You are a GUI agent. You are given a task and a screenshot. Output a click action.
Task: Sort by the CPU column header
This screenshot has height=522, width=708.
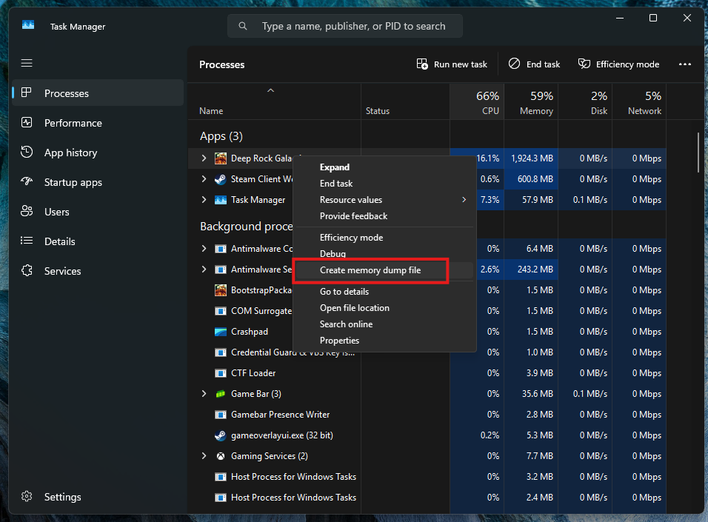[x=477, y=101]
